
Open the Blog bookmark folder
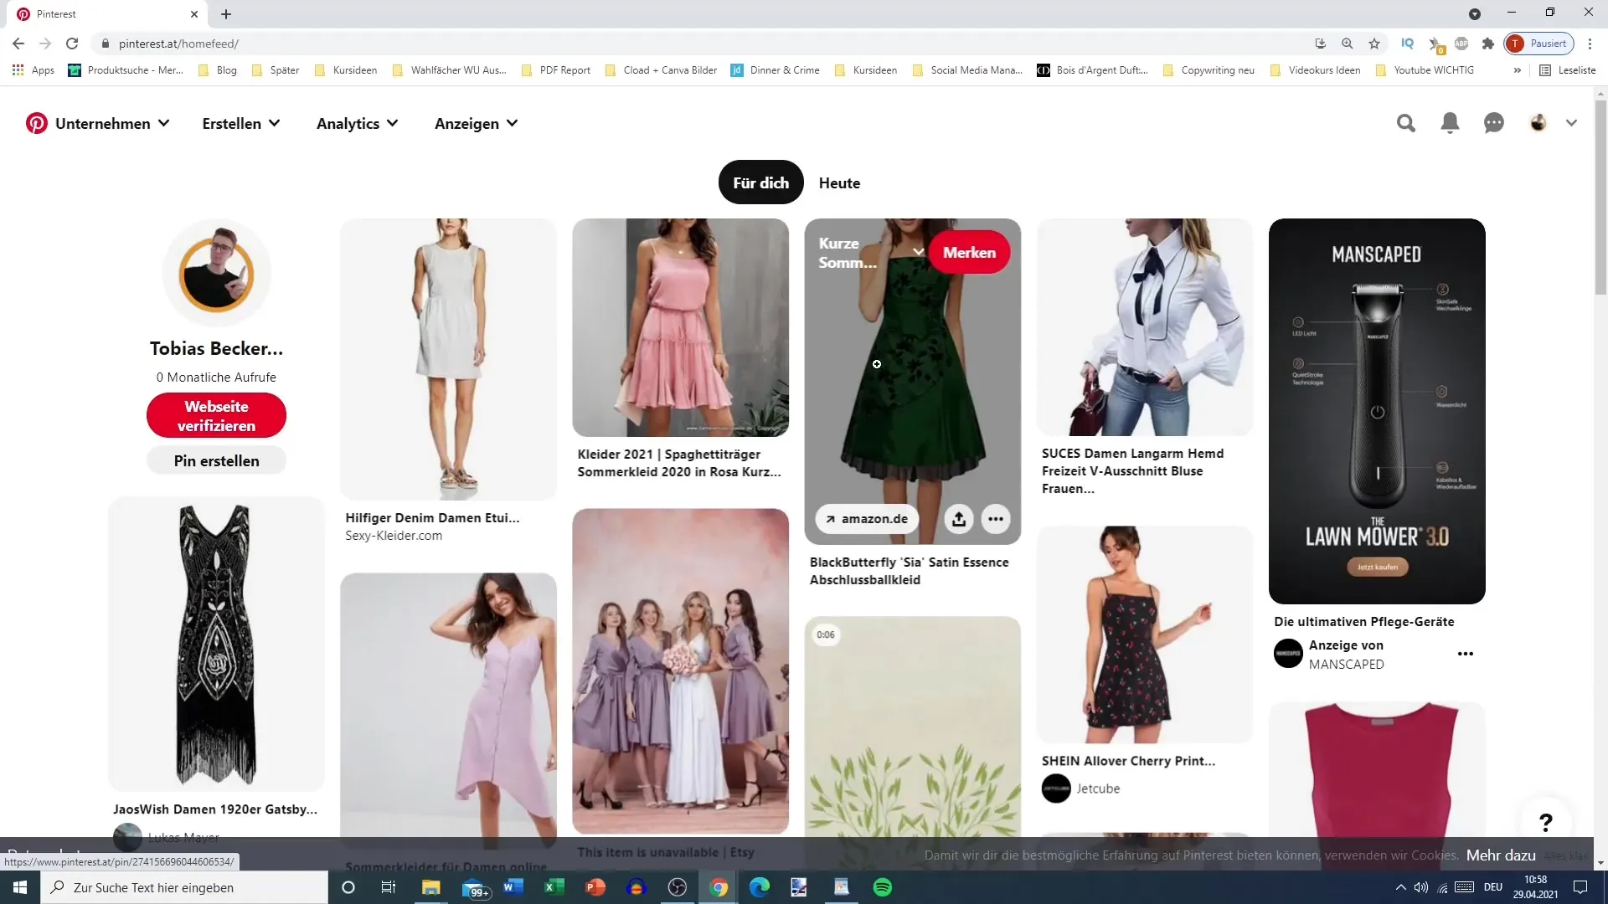click(218, 70)
